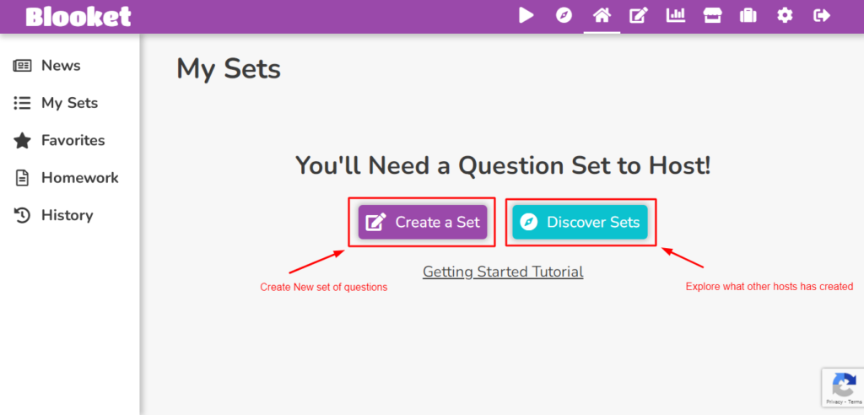
Task: Click the Blooket logo
Action: click(x=78, y=17)
